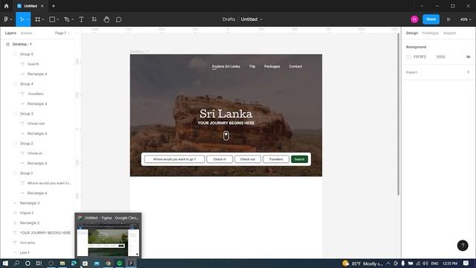This screenshot has width=476, height=268.
Task: Click the user avatar H
Action: pos(414,19)
